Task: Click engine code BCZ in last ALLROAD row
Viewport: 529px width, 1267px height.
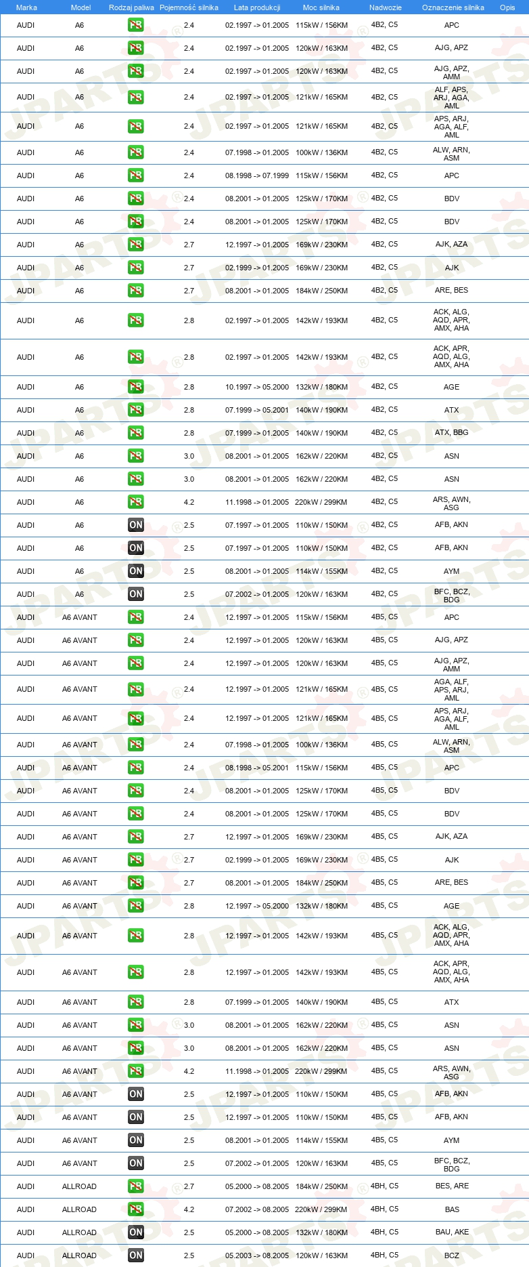Action: (452, 1255)
